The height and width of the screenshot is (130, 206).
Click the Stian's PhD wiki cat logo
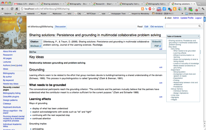[x=13, y=33]
